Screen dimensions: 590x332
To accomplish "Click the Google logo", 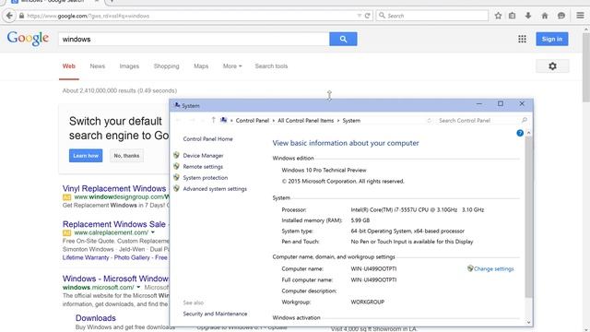I will pos(28,39).
